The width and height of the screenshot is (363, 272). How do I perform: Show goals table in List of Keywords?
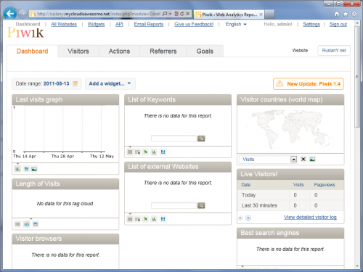coord(145,152)
